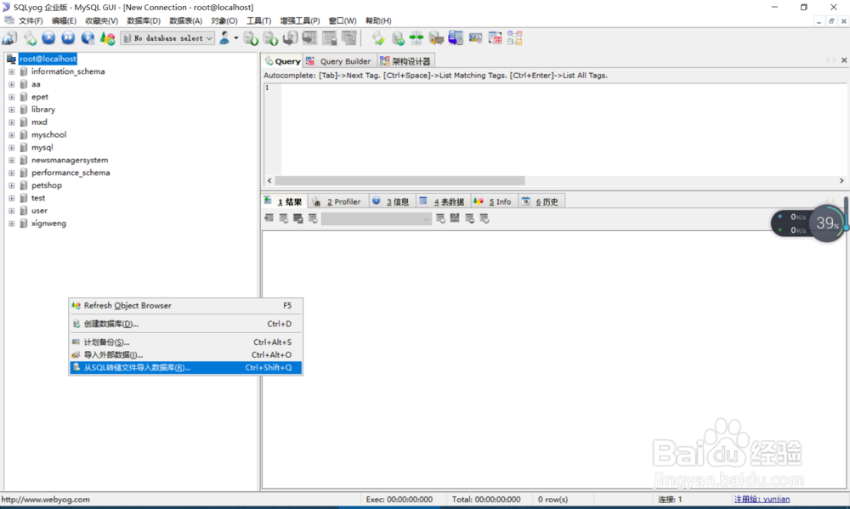Click the scheduled backup toolbar icon
The image size is (850, 509).
pos(475,38)
